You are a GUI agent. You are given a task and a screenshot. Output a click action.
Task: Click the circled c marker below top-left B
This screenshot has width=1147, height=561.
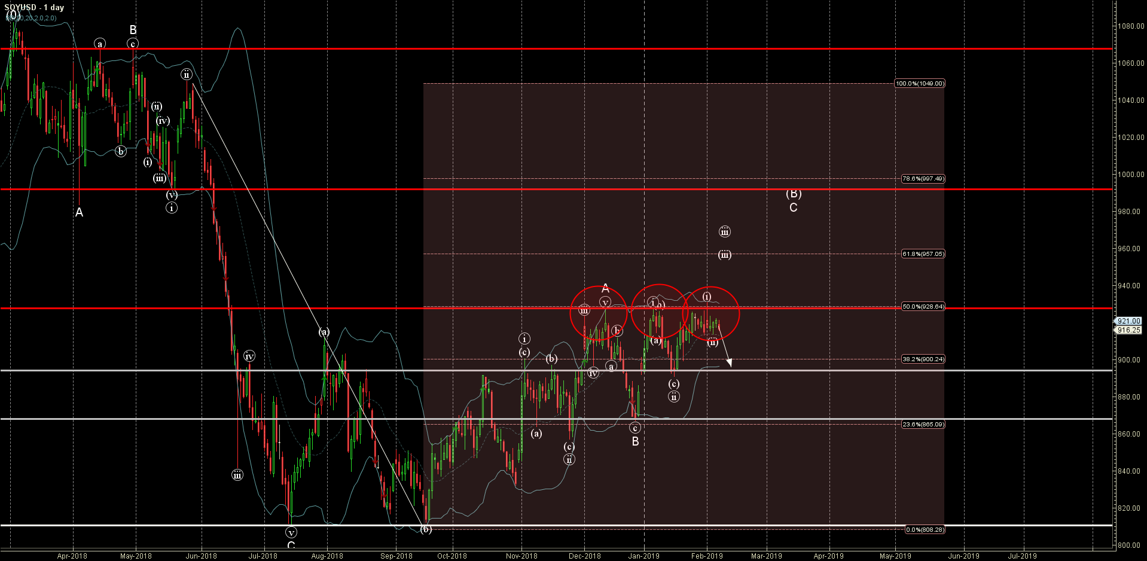coord(133,44)
